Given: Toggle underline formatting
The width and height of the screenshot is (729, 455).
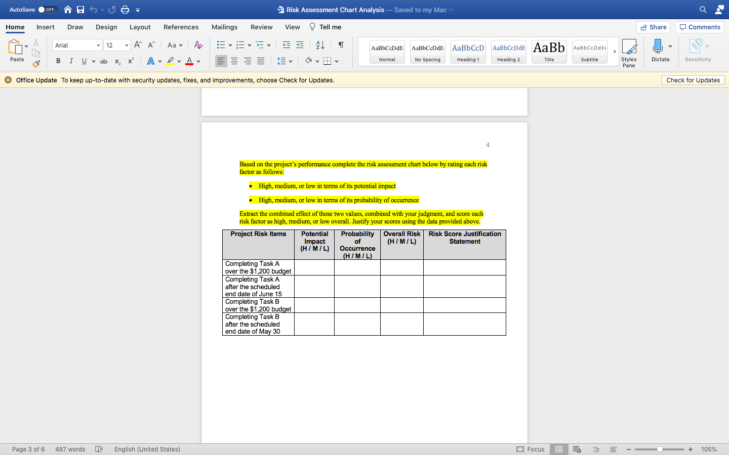Looking at the screenshot, I should (x=84, y=61).
